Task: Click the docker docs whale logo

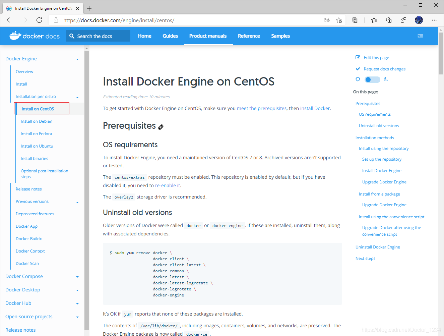Action: 15,36
